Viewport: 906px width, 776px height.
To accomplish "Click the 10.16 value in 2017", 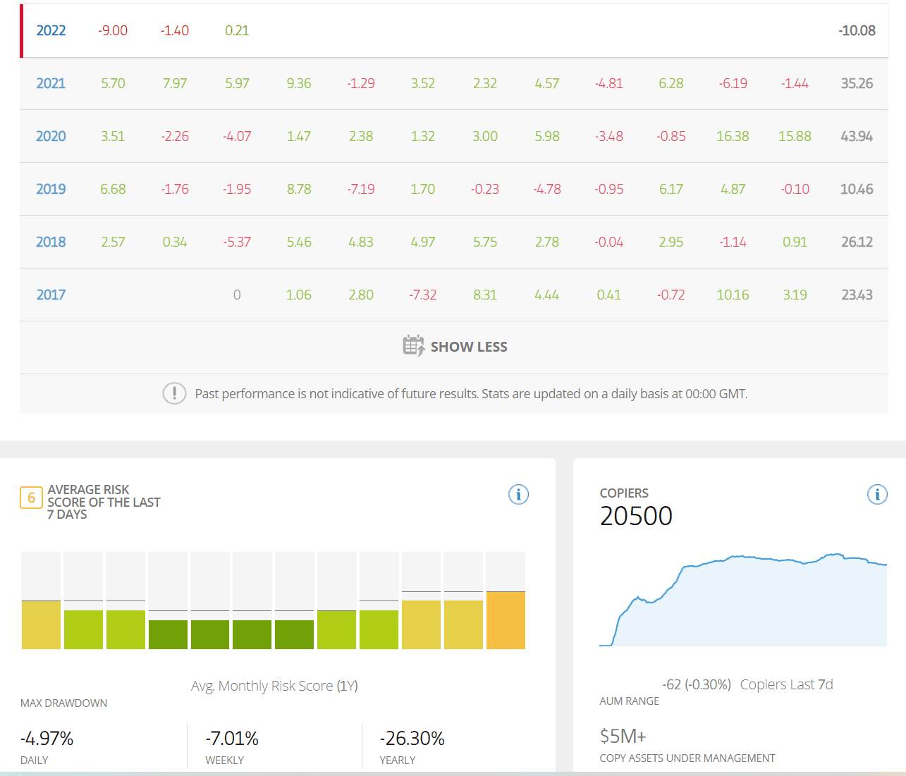I will pyautogui.click(x=733, y=295).
